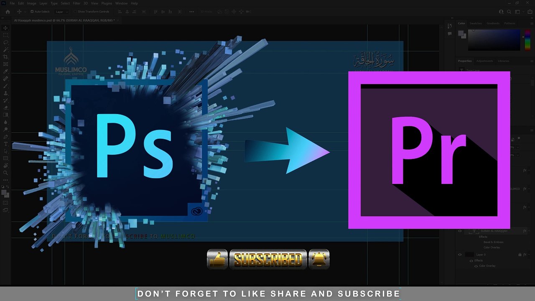This screenshot has width=535, height=301.
Task: Expand the collapsed panel dock arrows
Action: click(452, 18)
